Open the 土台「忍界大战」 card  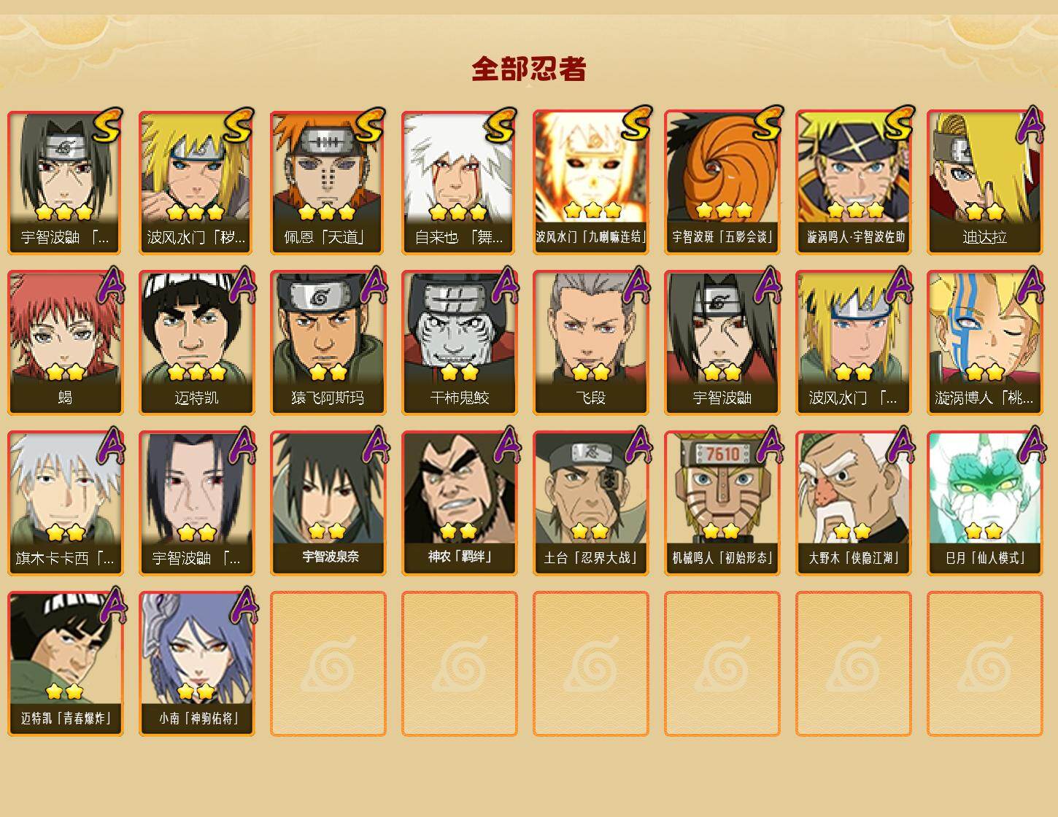pyautogui.click(x=590, y=503)
